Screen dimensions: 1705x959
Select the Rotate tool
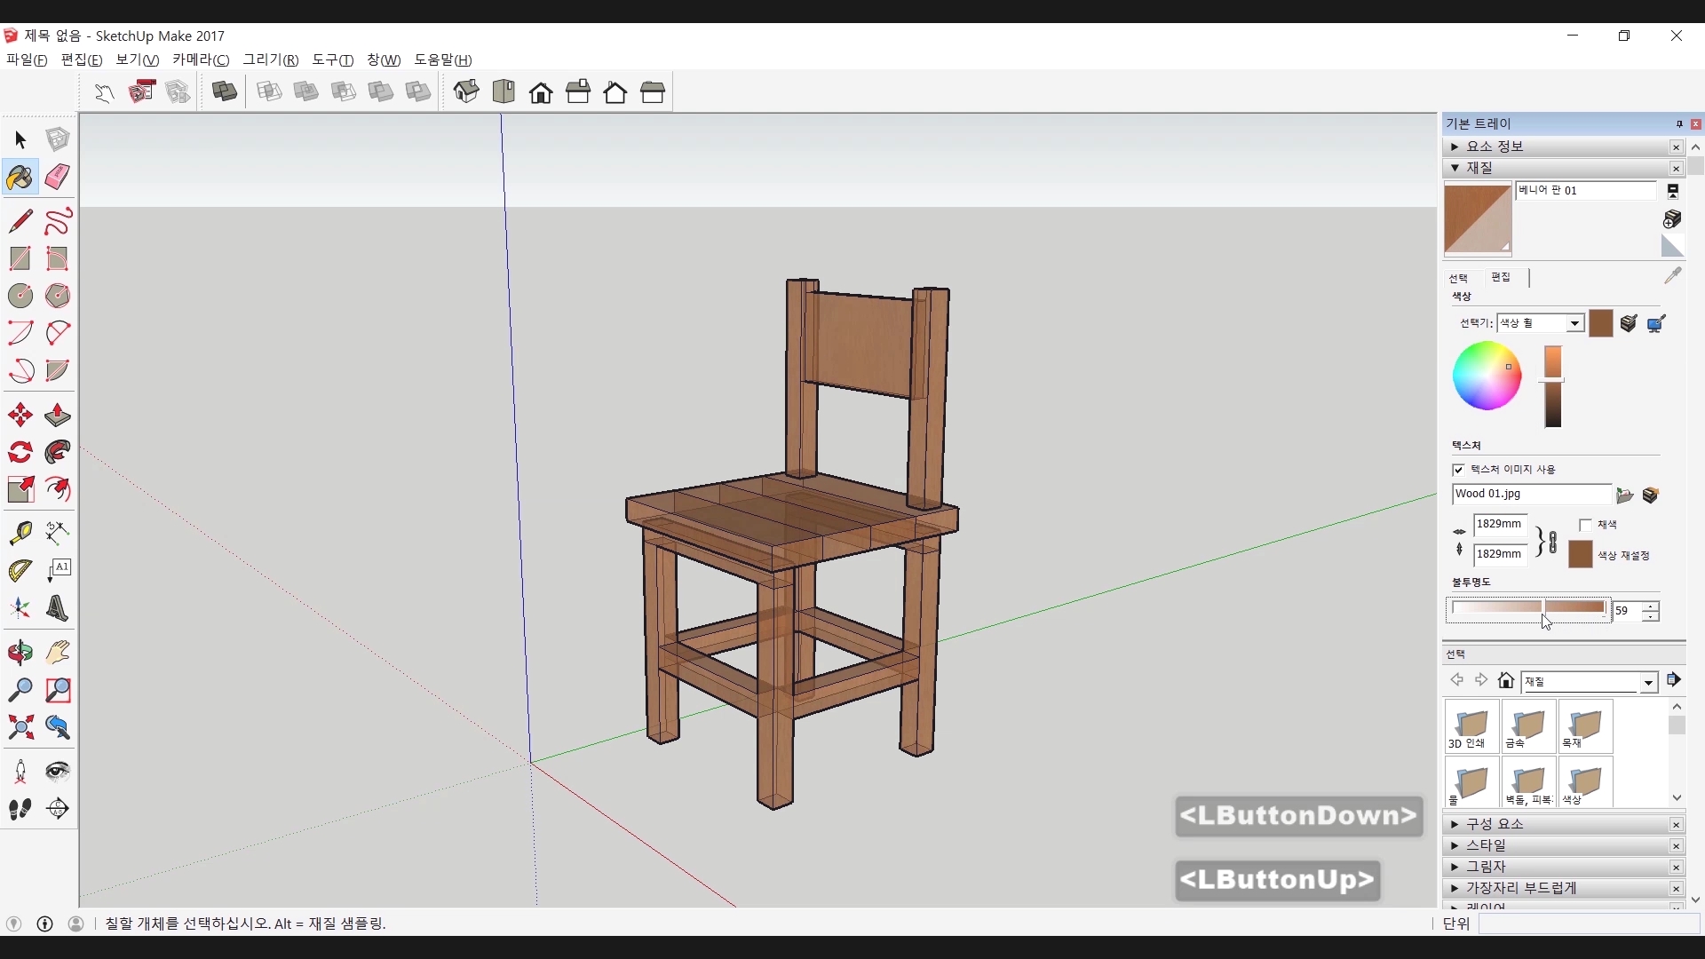click(x=20, y=453)
